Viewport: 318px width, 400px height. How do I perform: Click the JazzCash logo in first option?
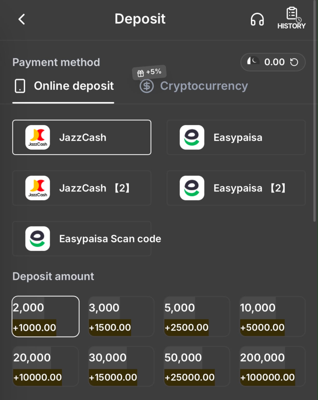click(38, 137)
